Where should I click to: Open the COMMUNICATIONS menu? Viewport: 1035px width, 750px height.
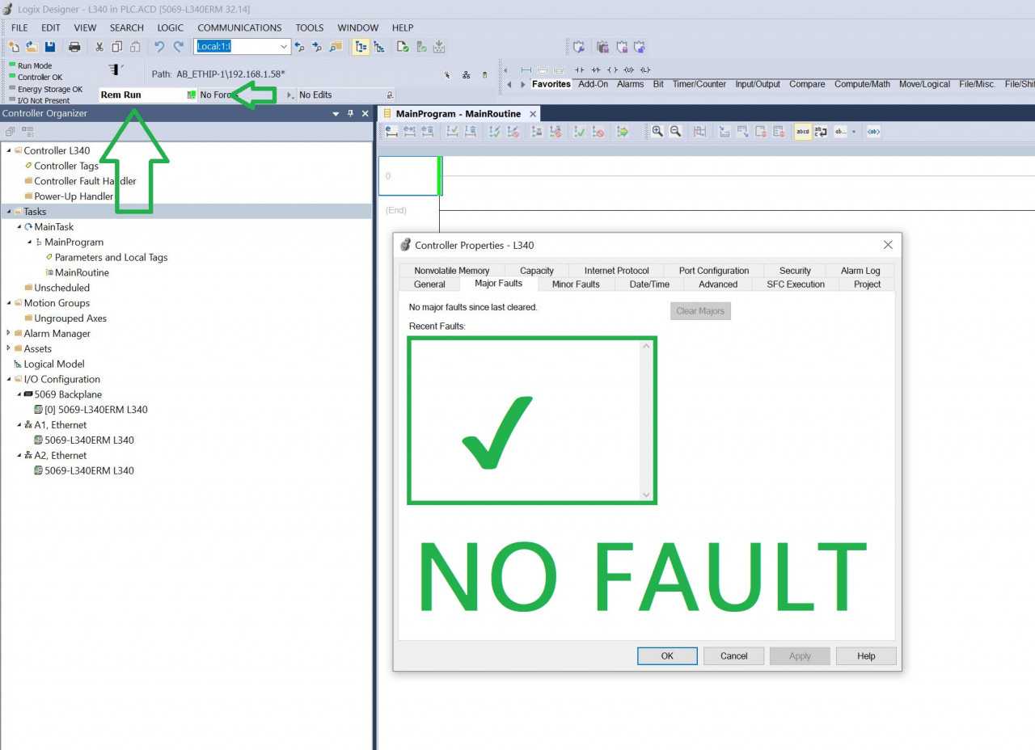(x=239, y=27)
